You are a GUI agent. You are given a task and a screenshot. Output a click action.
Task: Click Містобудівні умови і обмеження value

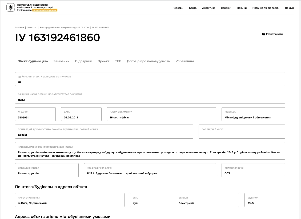[248, 117]
